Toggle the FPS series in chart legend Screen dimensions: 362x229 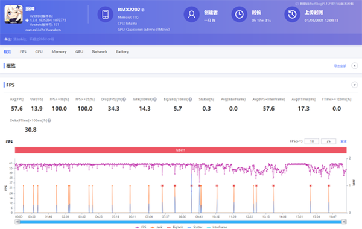pos(141,227)
